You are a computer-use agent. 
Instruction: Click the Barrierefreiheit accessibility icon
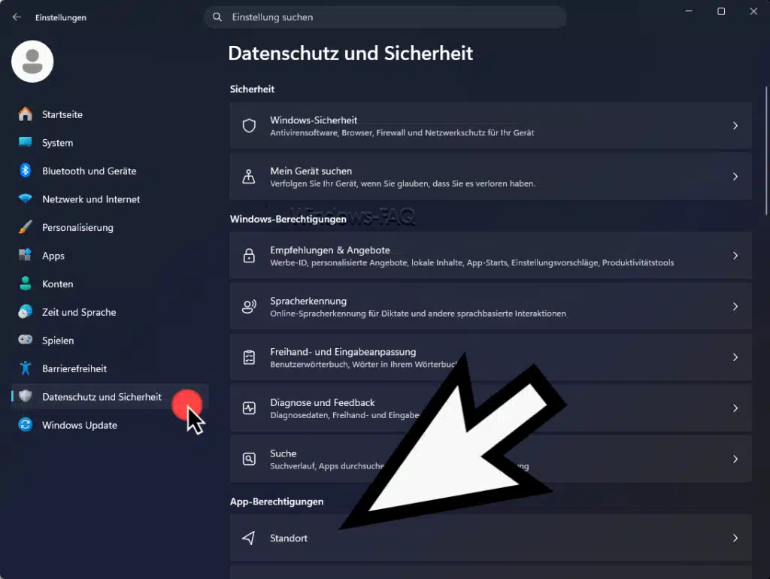(25, 368)
